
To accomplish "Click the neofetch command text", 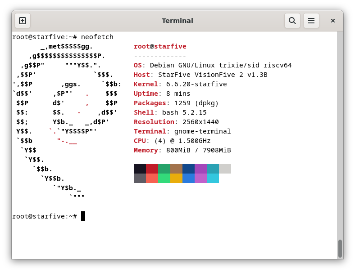I will point(97,37).
